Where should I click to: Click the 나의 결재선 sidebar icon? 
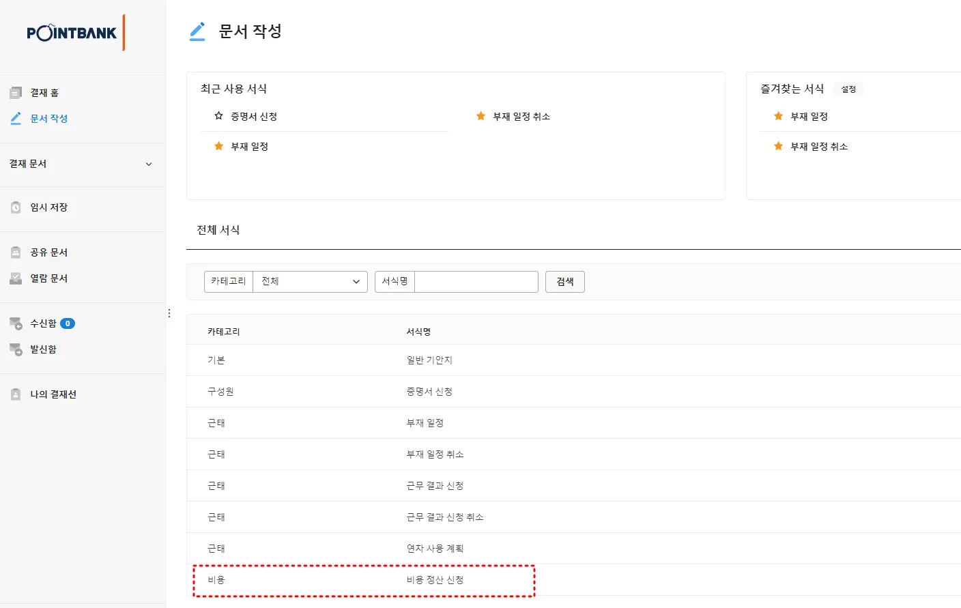(16, 394)
